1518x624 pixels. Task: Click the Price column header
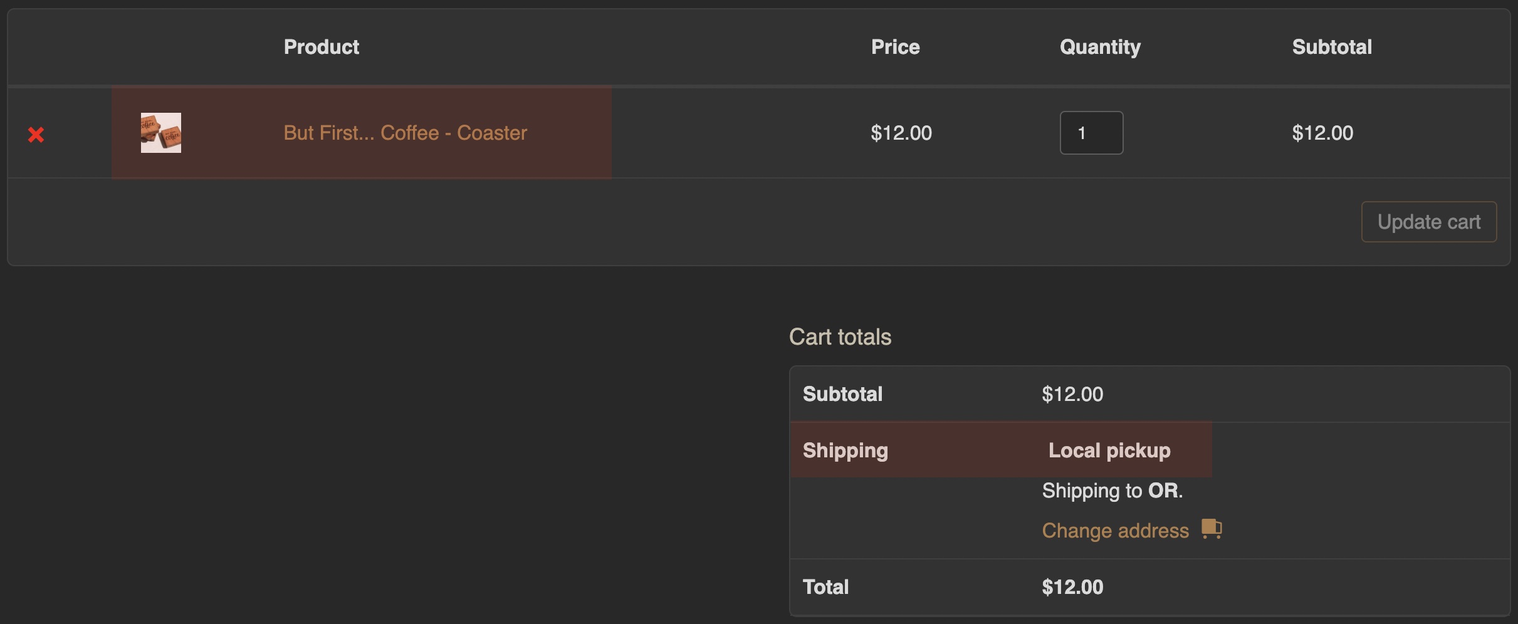(x=895, y=47)
